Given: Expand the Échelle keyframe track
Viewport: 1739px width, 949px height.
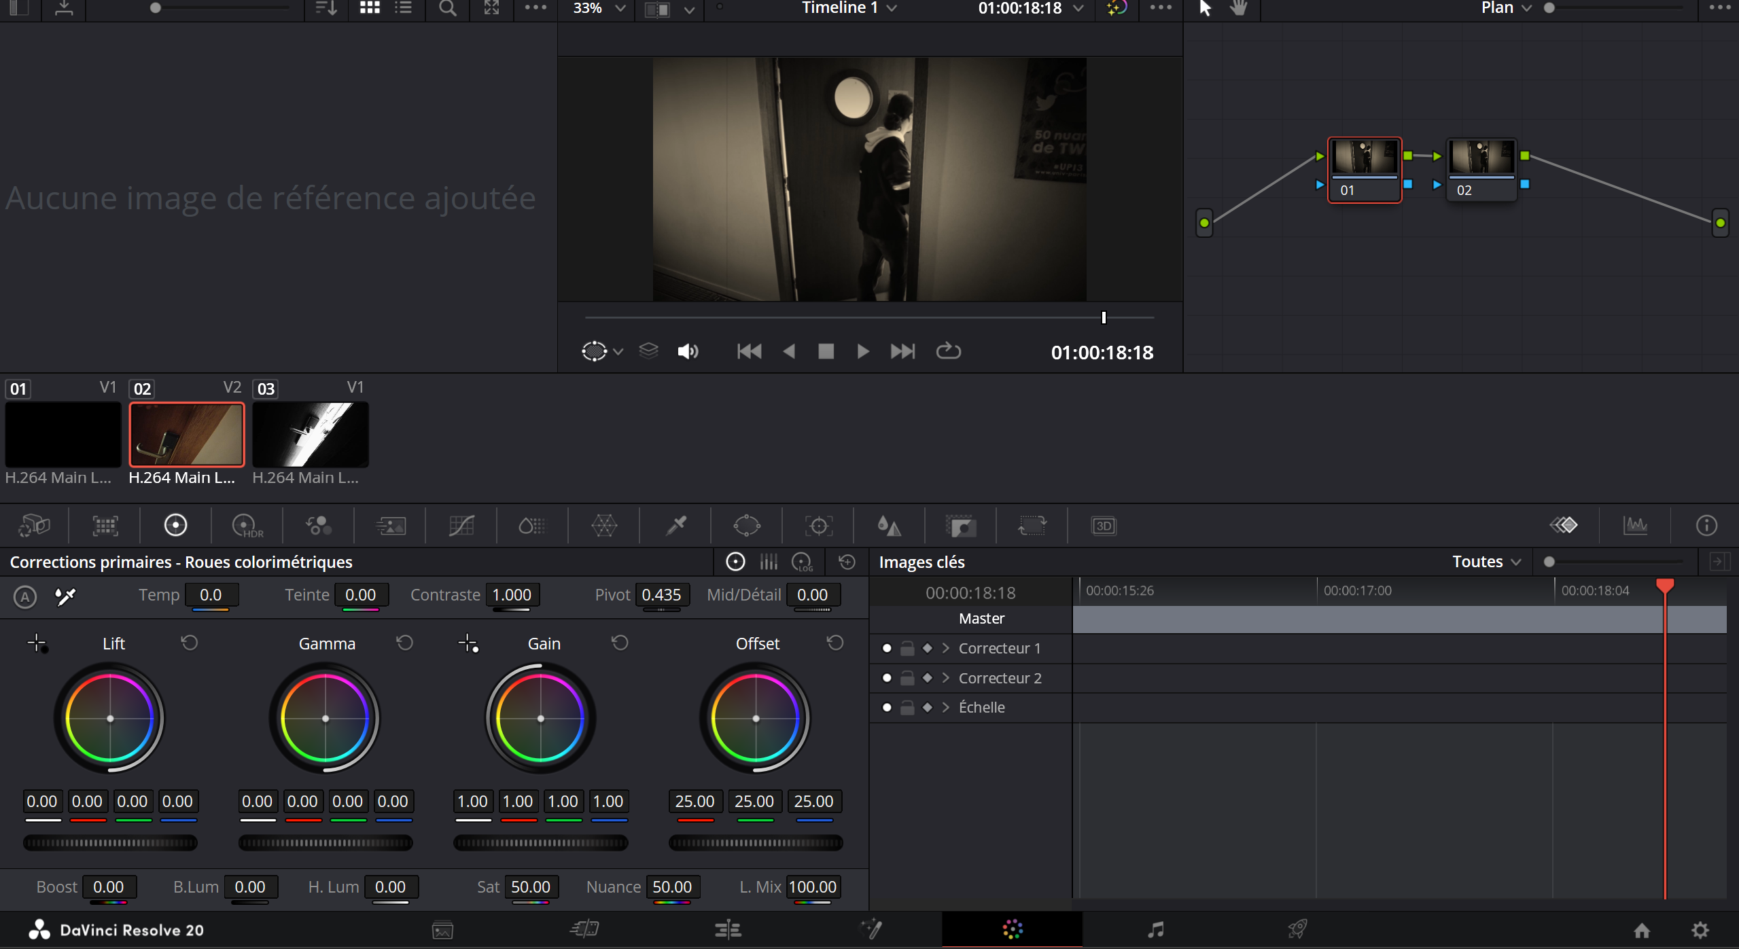Looking at the screenshot, I should pos(945,707).
